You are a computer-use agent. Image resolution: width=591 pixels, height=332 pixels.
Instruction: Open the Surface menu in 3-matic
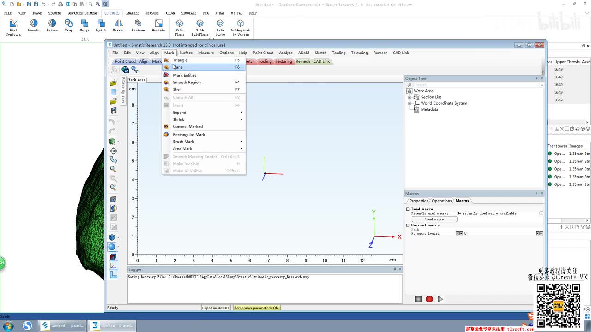point(186,53)
